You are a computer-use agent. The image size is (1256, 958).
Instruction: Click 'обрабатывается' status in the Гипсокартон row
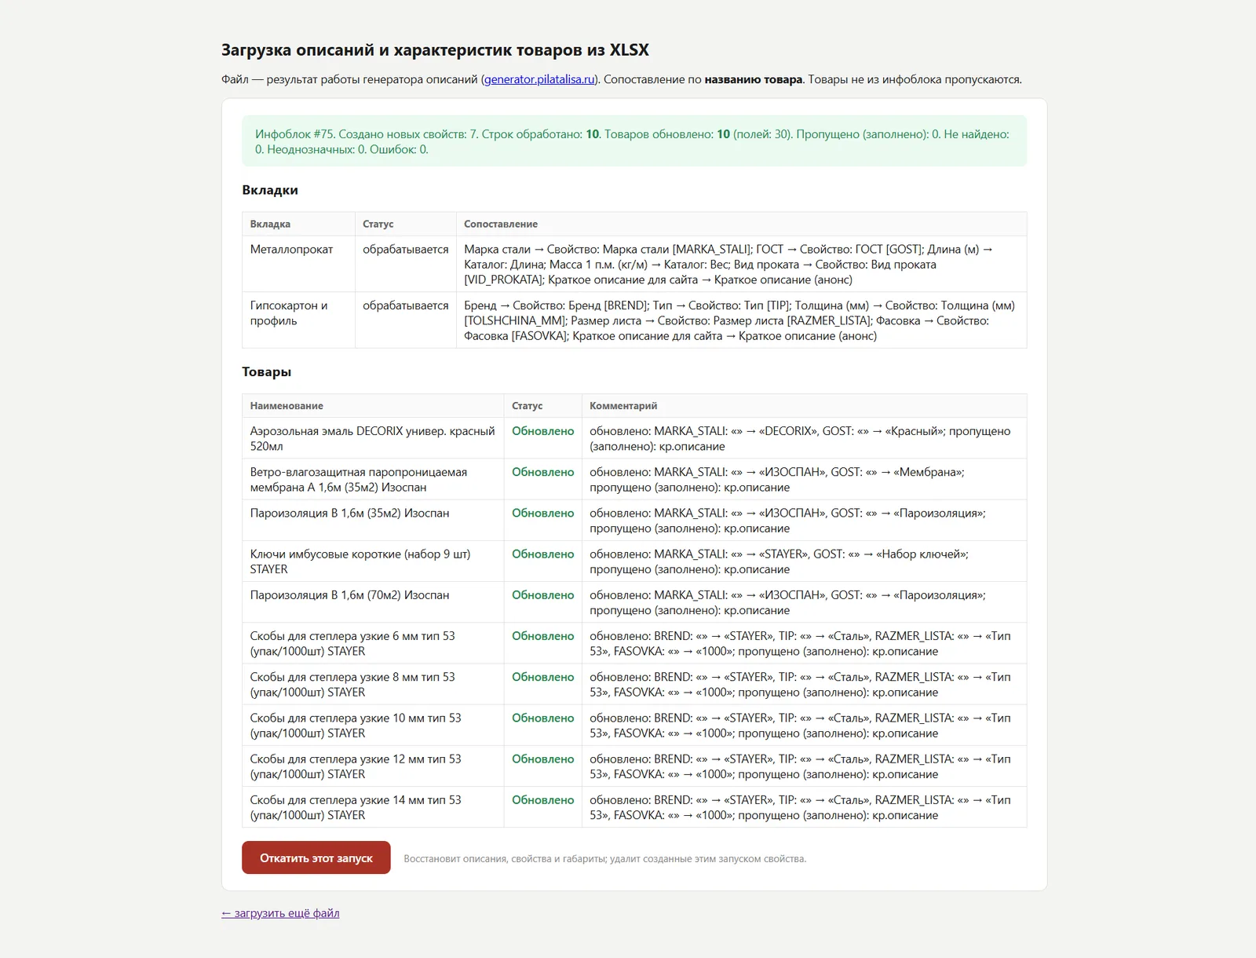pos(406,305)
